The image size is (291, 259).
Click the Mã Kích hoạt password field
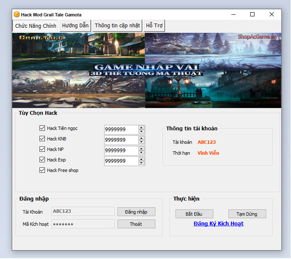[83, 224]
